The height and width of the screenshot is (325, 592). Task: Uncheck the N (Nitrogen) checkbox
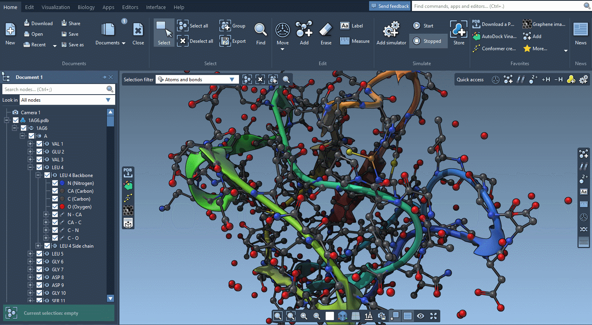(55, 183)
